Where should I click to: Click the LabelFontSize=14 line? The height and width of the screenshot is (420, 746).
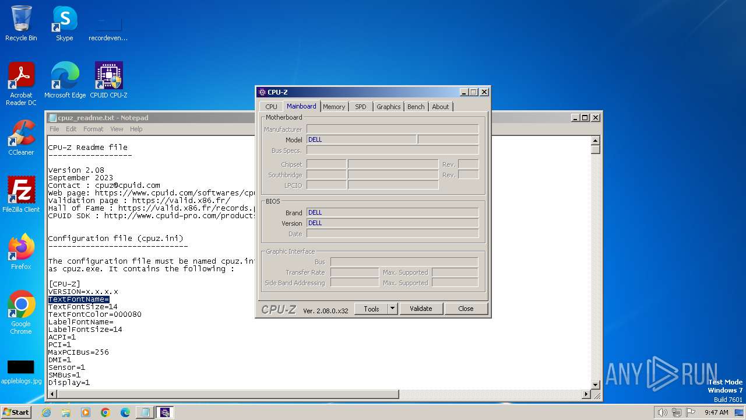[x=85, y=330]
